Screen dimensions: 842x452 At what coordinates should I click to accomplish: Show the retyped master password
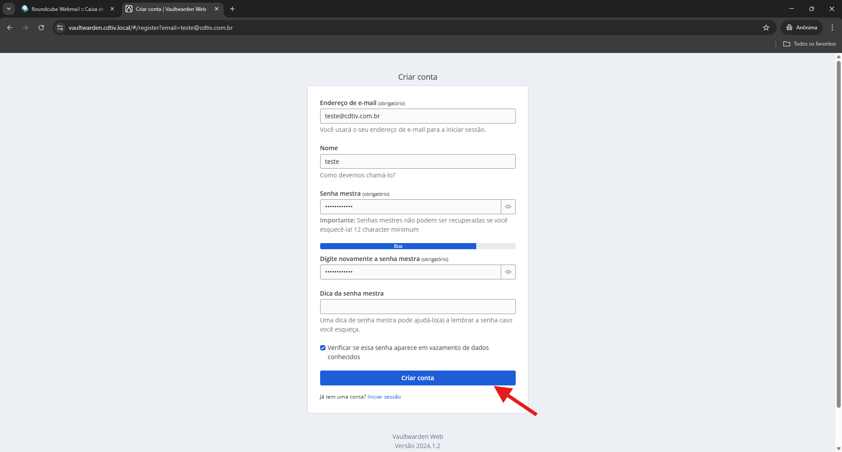(x=508, y=272)
